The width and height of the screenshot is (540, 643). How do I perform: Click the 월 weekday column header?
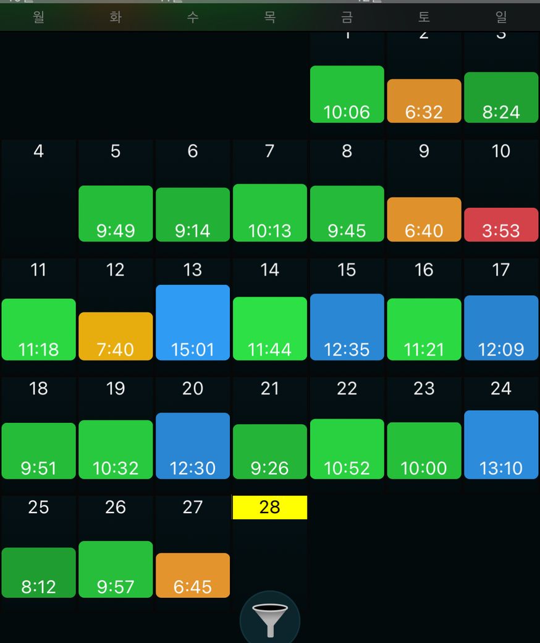[38, 17]
